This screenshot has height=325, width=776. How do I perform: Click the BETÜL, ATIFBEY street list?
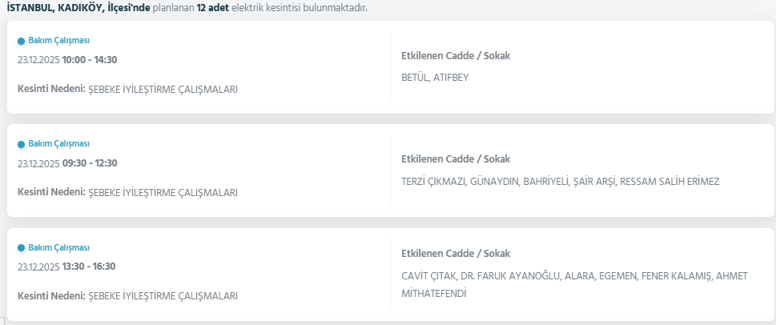coord(435,78)
